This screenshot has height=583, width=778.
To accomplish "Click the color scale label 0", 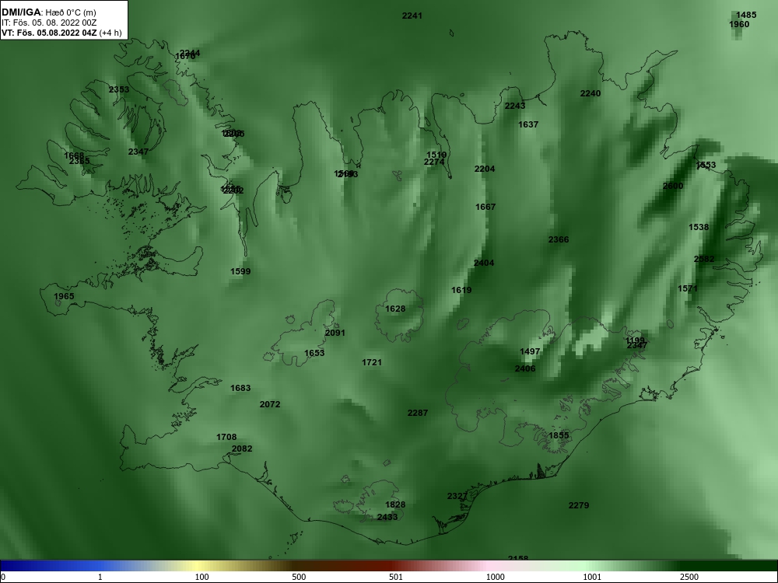I will tap(3, 577).
